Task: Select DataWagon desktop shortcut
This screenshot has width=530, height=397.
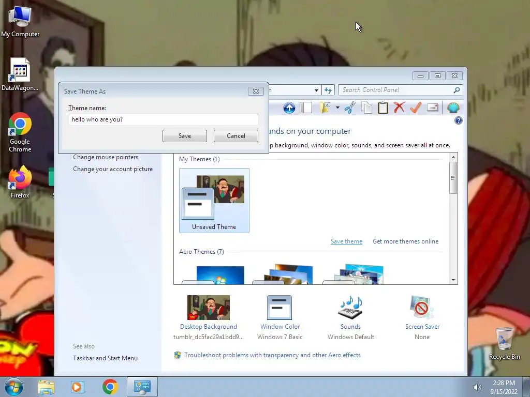Action: coord(20,74)
